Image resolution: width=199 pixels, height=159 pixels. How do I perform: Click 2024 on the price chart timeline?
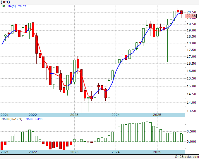116,115
